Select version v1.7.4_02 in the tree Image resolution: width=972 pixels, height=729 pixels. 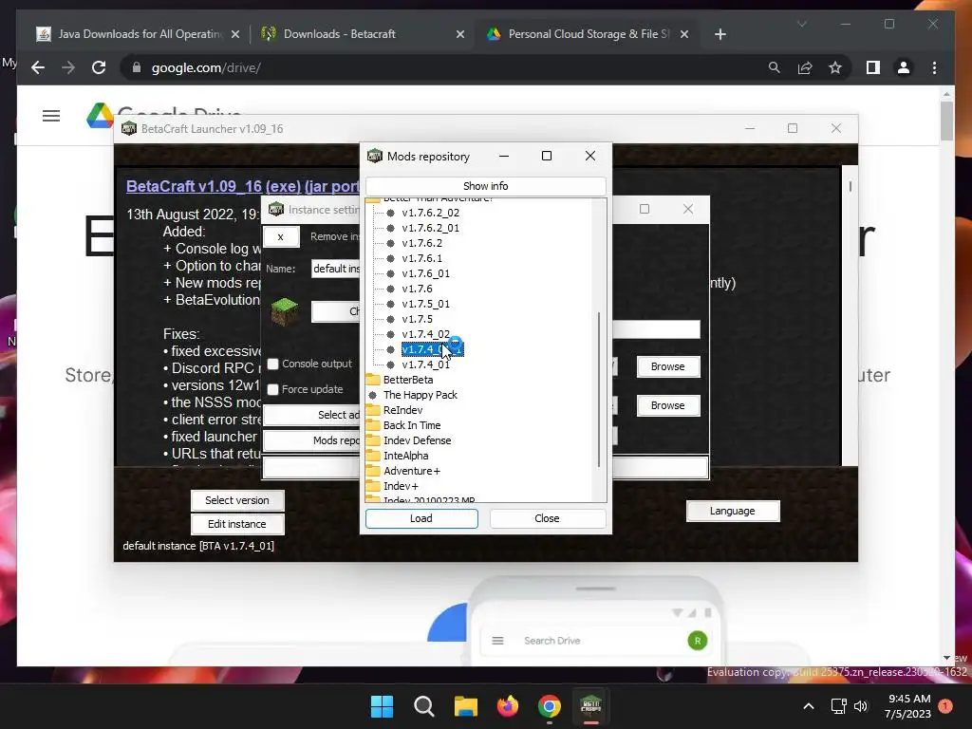click(x=425, y=334)
